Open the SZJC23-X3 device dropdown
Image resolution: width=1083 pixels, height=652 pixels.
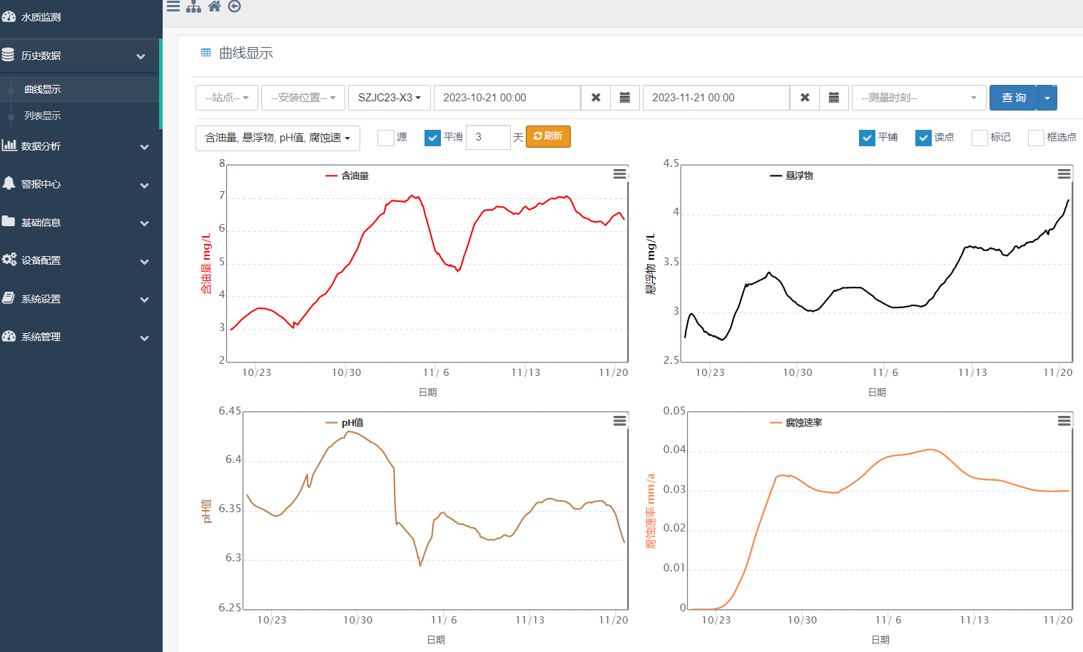[390, 98]
